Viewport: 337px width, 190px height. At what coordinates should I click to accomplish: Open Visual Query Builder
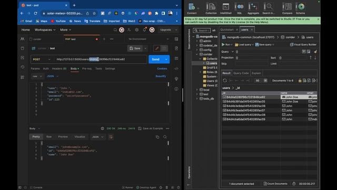pos(303,44)
